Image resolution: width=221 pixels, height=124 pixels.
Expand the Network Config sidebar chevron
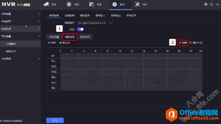39,21
